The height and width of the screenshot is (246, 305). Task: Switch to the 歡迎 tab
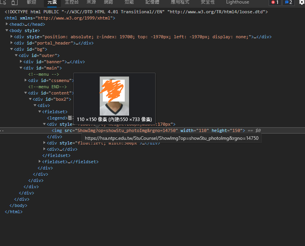(31, 2)
